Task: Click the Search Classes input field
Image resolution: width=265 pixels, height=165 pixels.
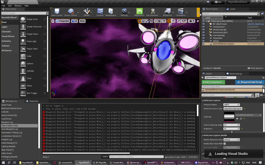Action: (x=25, y=13)
